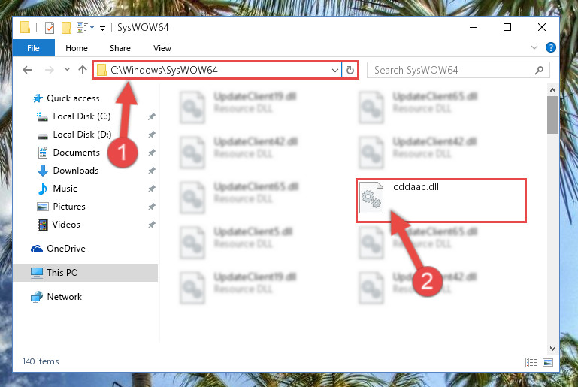Viewport: 578px width, 387px height.
Task: Click the pin icon beside Videos
Action: pos(152,225)
